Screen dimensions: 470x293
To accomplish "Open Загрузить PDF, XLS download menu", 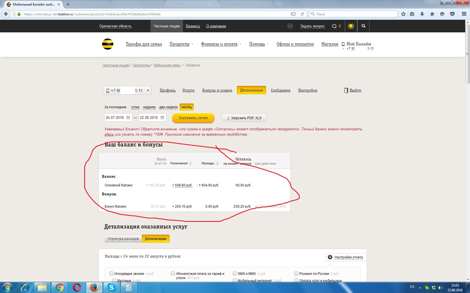I will point(244,118).
